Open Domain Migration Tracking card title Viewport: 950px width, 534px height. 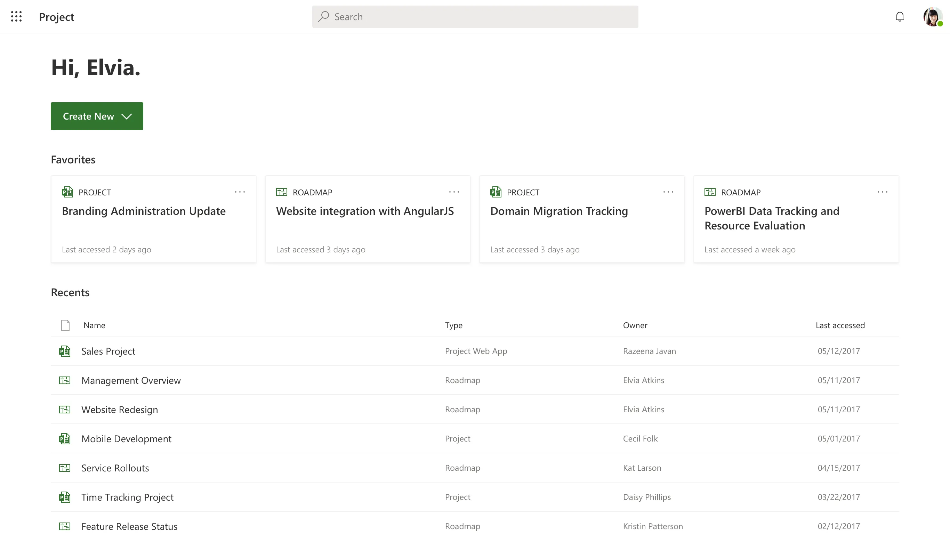559,211
